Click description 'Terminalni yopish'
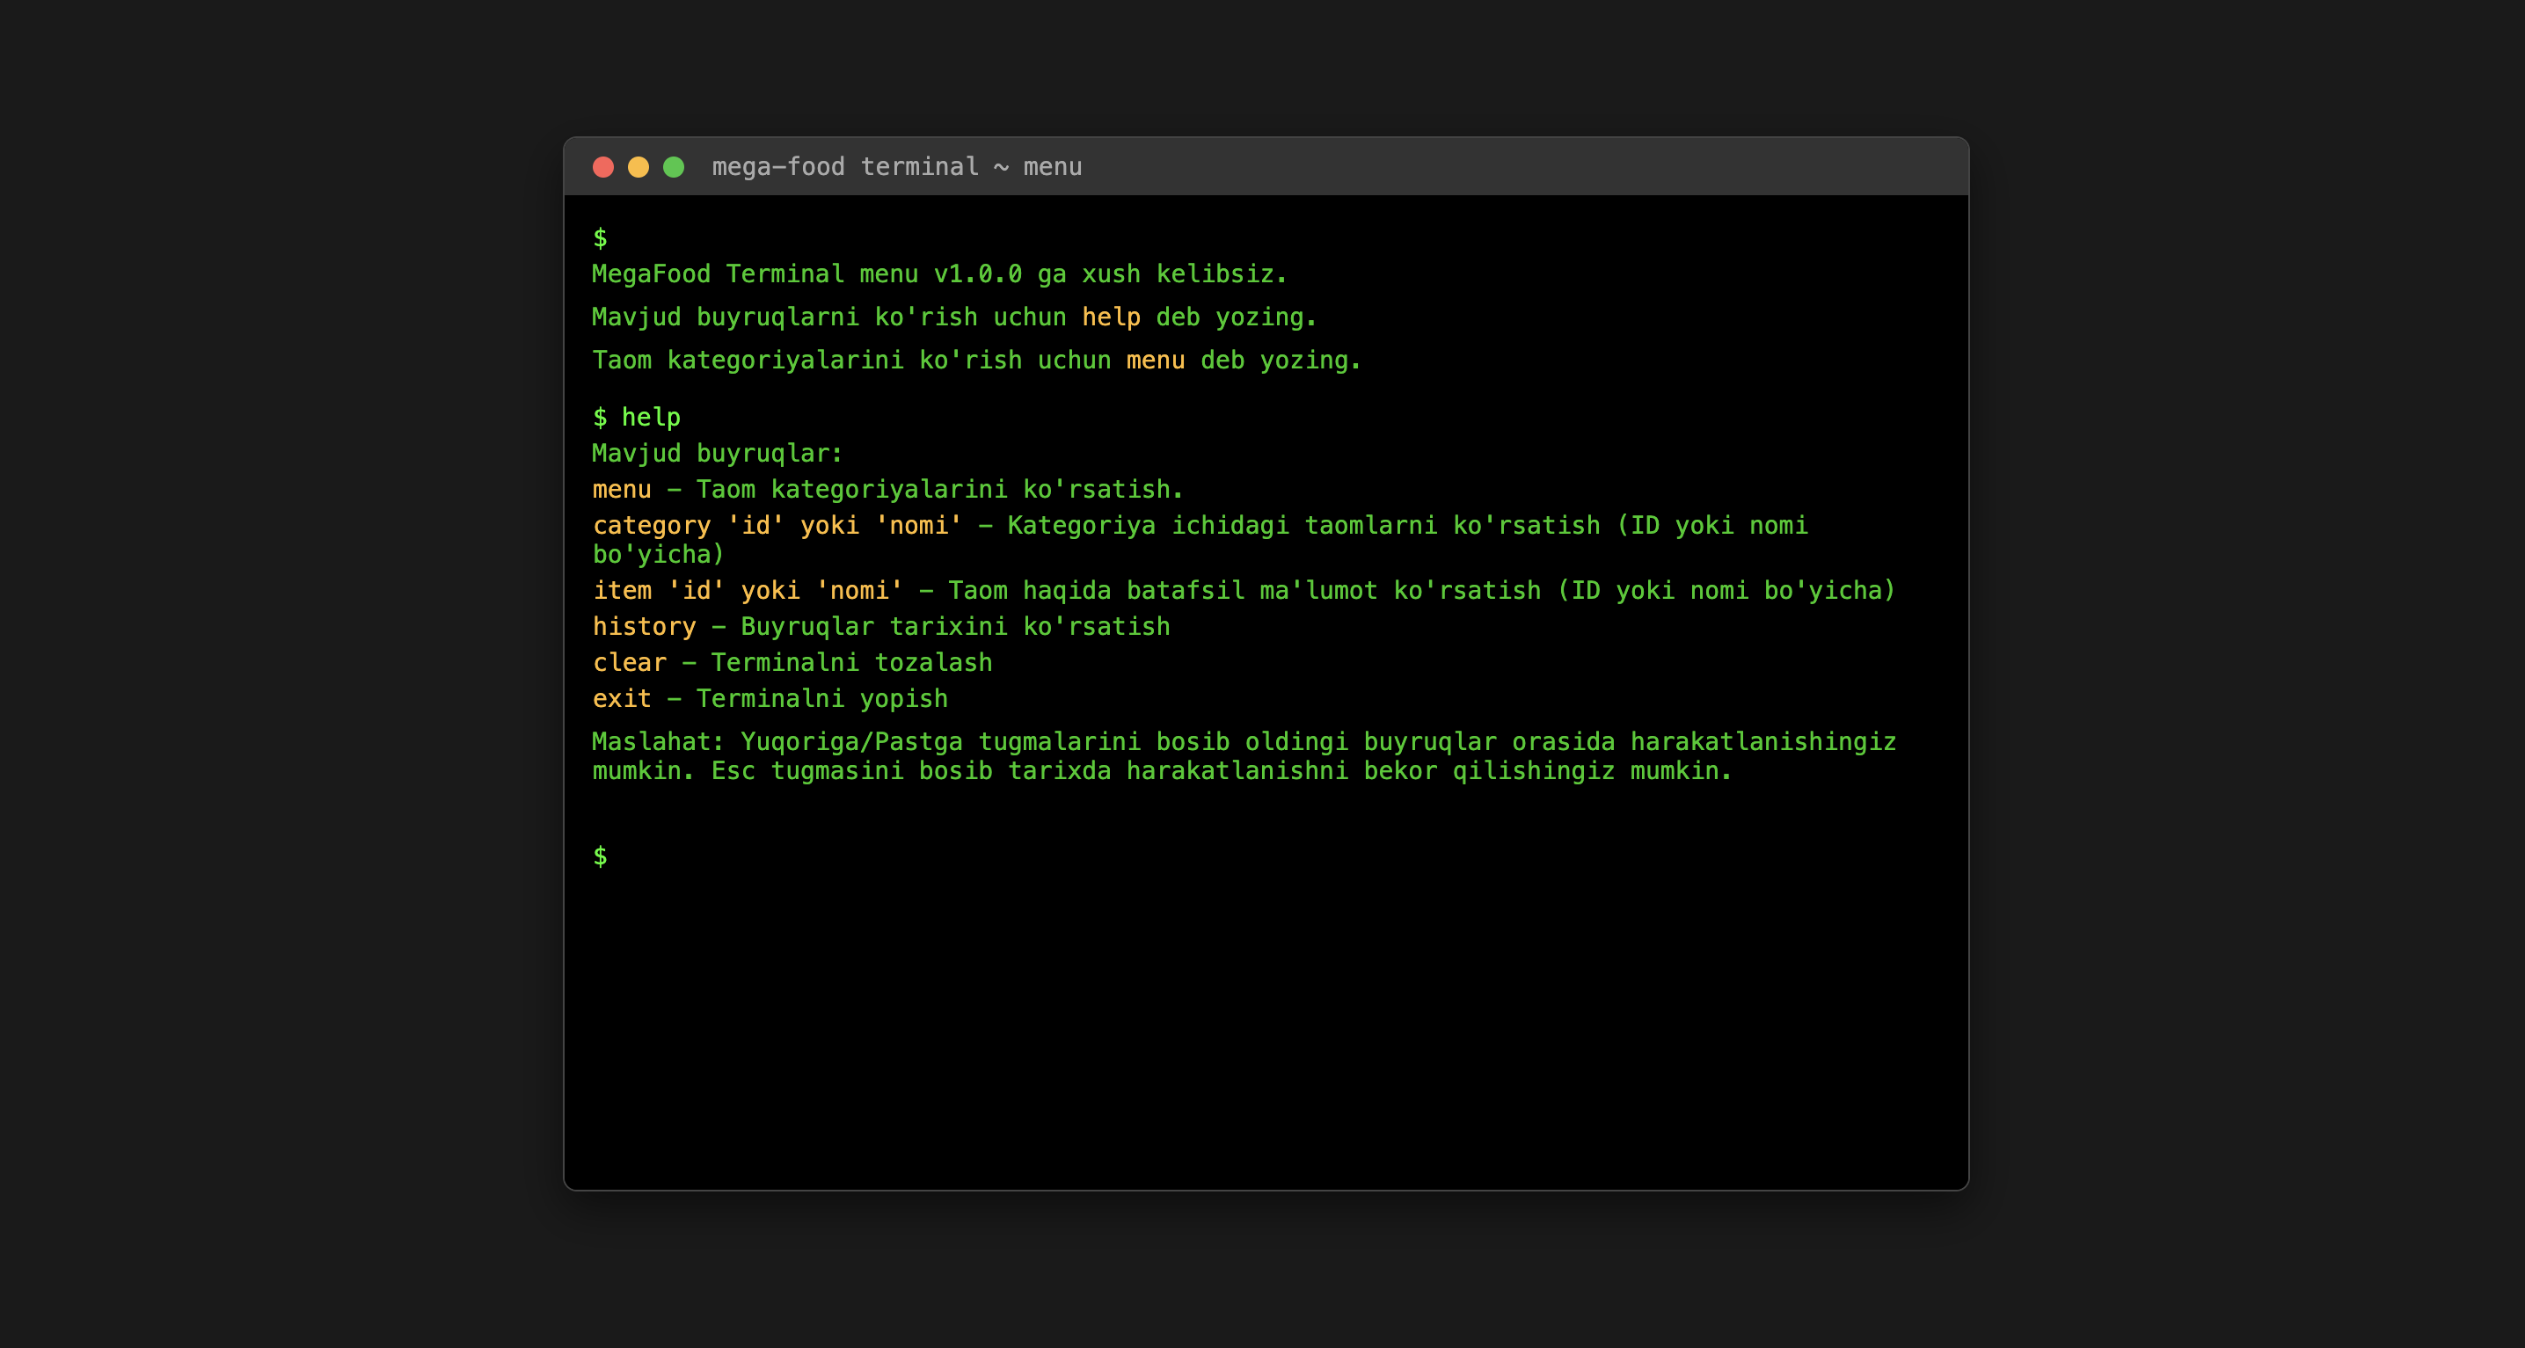Image resolution: width=2525 pixels, height=1348 pixels. [x=821, y=699]
